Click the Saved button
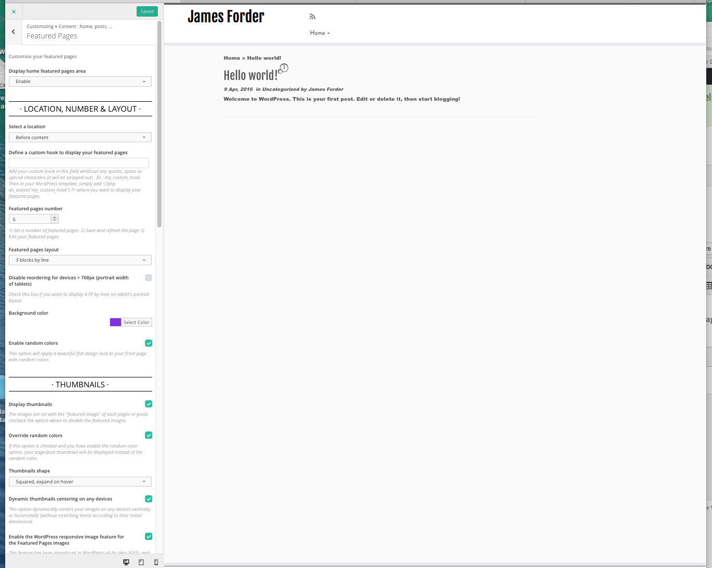Screen dimensions: 712x568 [147, 11]
